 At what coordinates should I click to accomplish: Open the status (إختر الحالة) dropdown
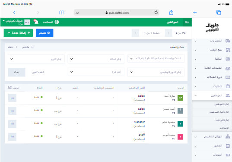tap(96, 59)
